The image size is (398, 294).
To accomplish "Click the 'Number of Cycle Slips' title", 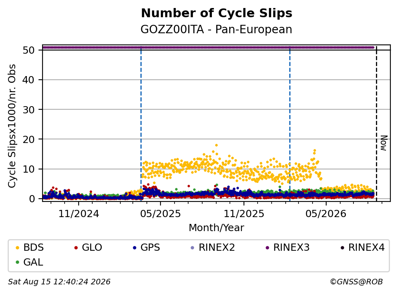I will (x=217, y=13).
